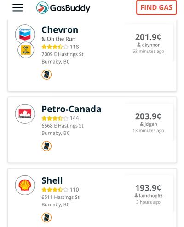The width and height of the screenshot is (184, 227).
Task: Click the On the Run logo badge
Action: pos(26,50)
